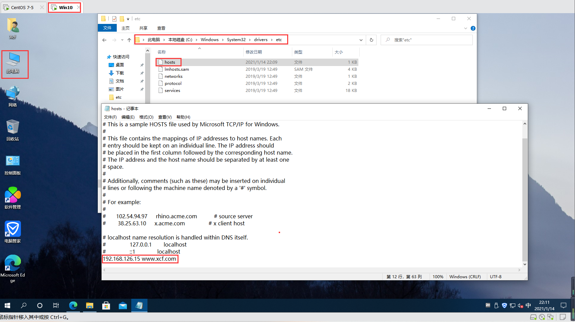
Task: Open Notepad 格式(O) menu
Action: click(x=146, y=117)
